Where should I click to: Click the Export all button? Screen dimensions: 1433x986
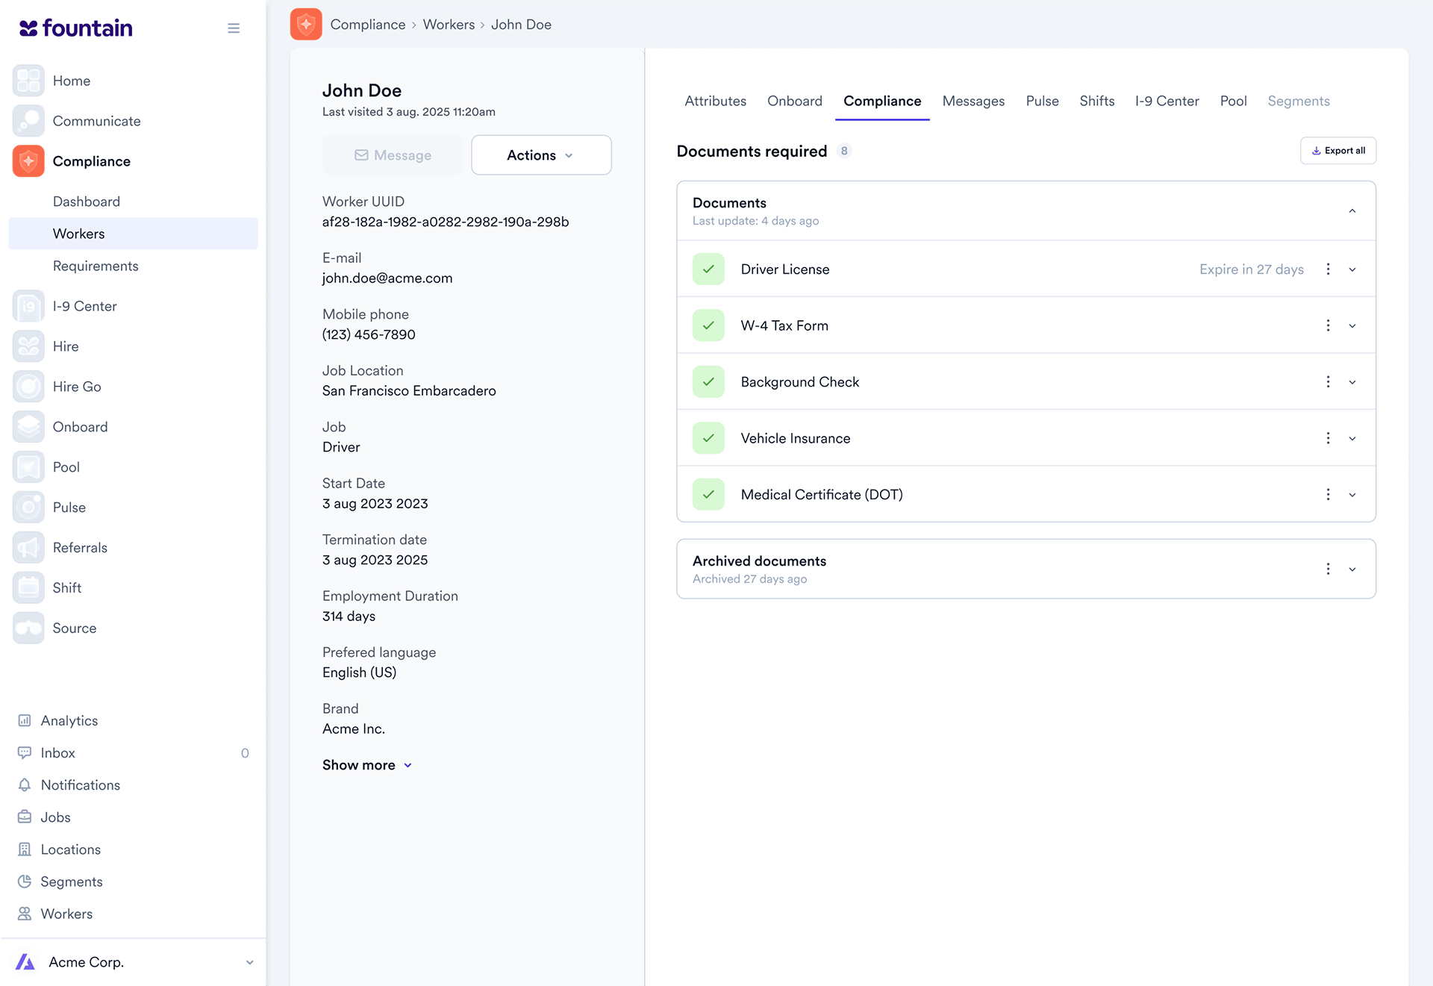pos(1338,151)
